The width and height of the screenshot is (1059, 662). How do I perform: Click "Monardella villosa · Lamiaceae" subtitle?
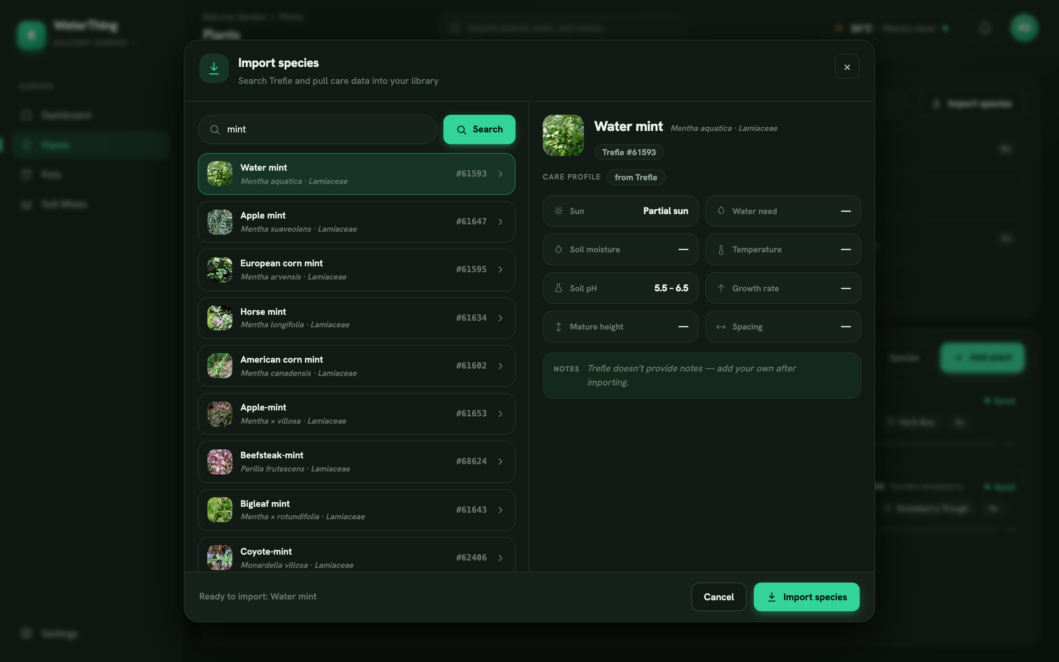297,565
